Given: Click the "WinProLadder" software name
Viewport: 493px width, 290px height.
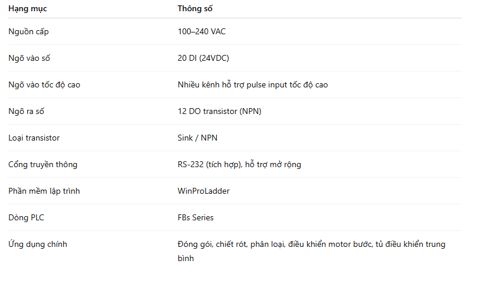Looking at the screenshot, I should click(204, 191).
